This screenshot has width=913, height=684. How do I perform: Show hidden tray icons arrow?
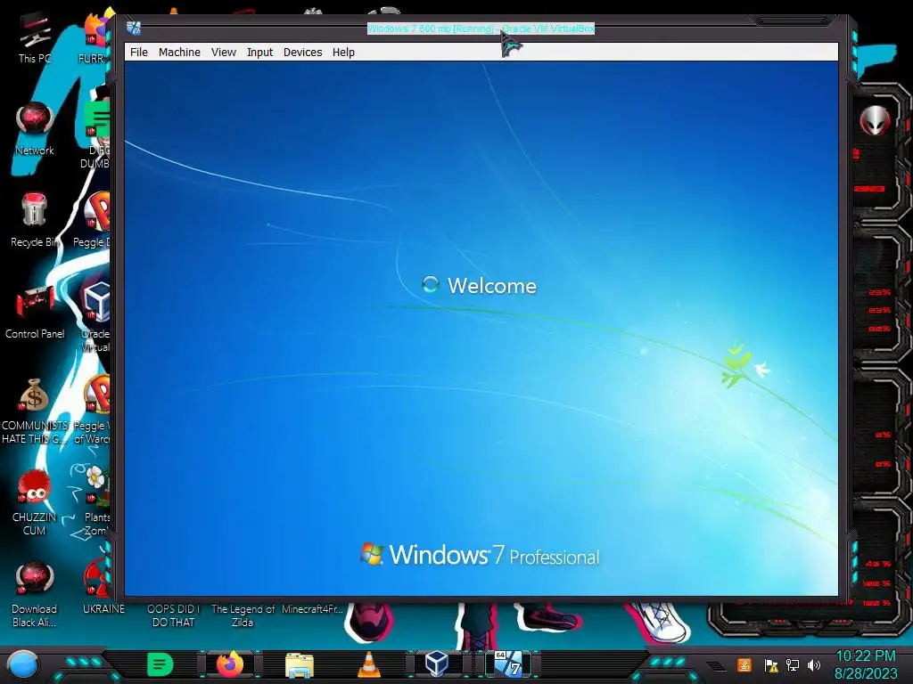pyautogui.click(x=717, y=666)
